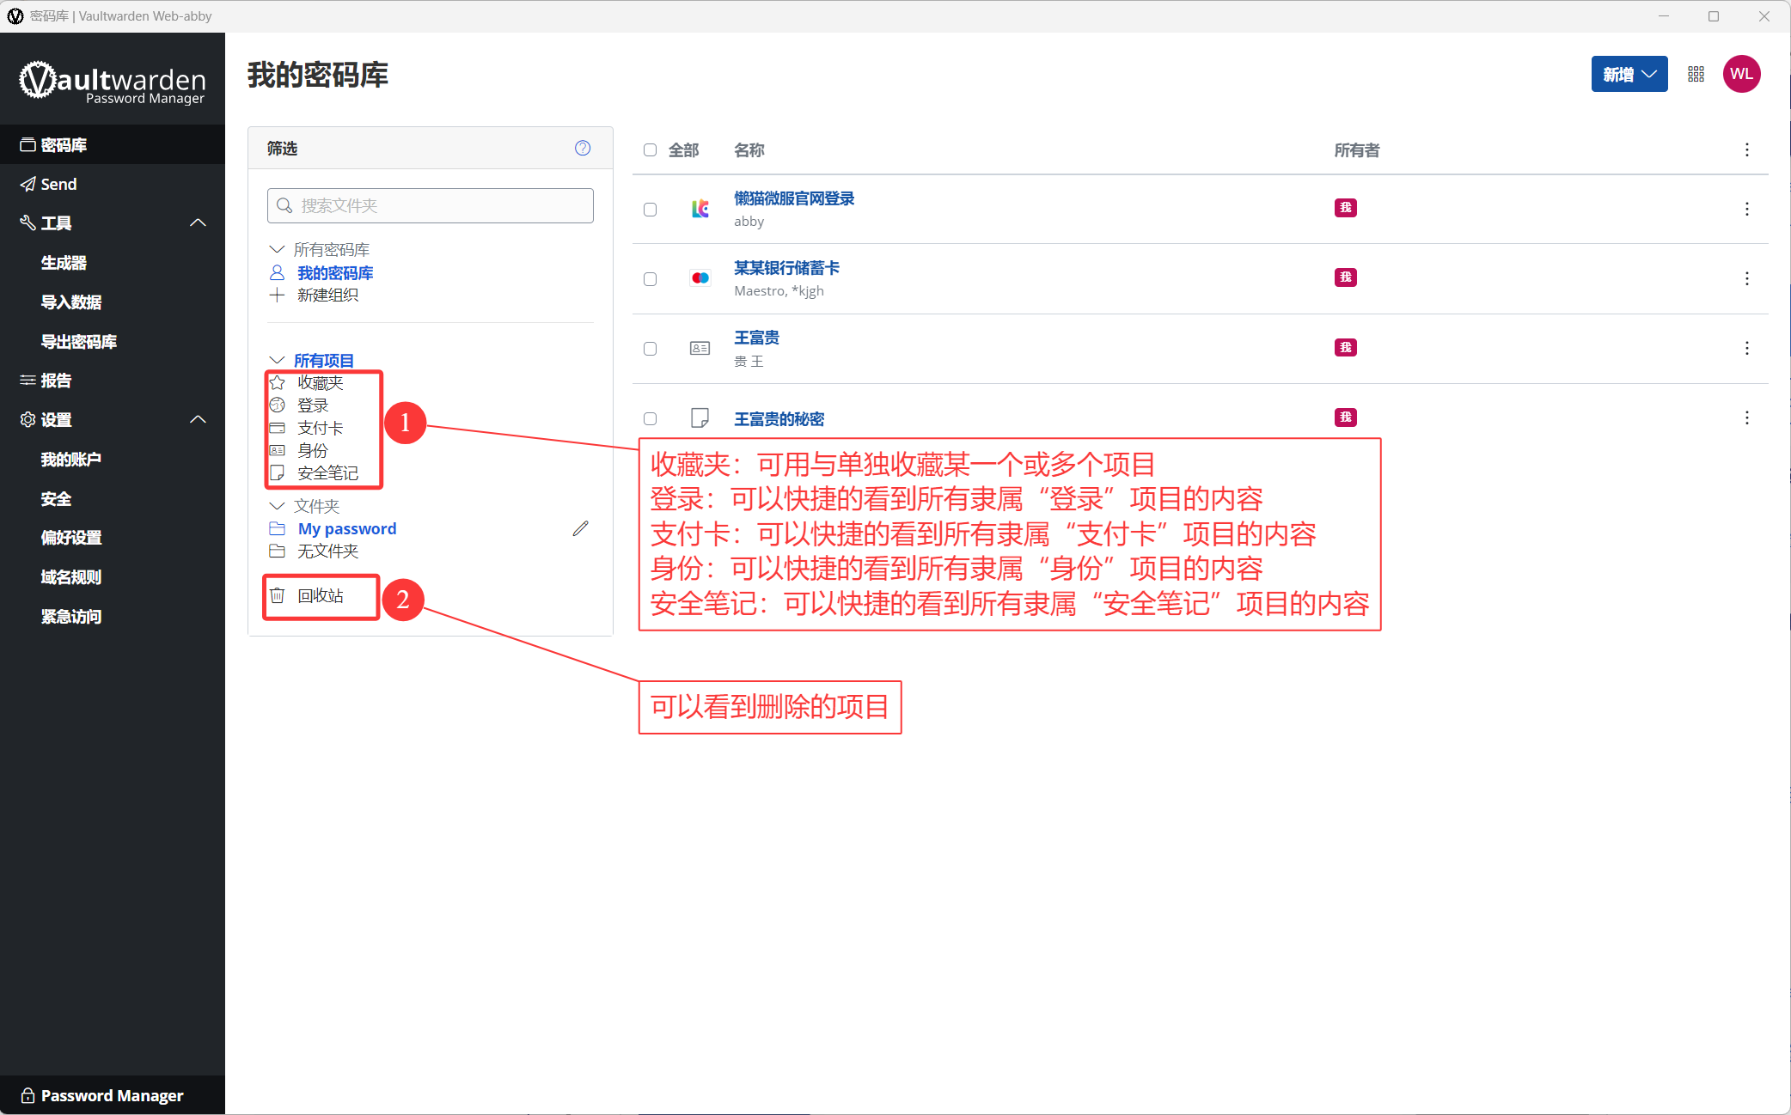This screenshot has height=1115, width=1791.
Task: Open the 回收站 trash filter
Action: point(321,596)
